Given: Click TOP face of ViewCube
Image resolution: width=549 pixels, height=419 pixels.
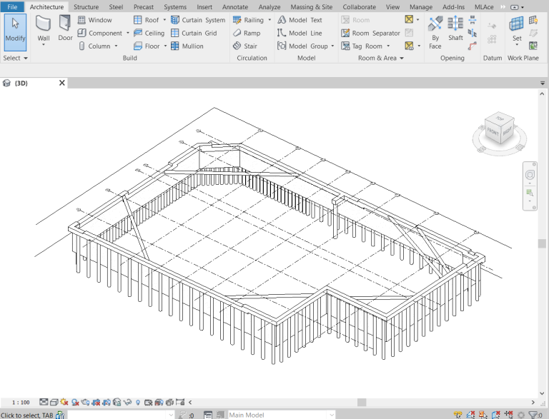Looking at the screenshot, I should coord(500,118).
